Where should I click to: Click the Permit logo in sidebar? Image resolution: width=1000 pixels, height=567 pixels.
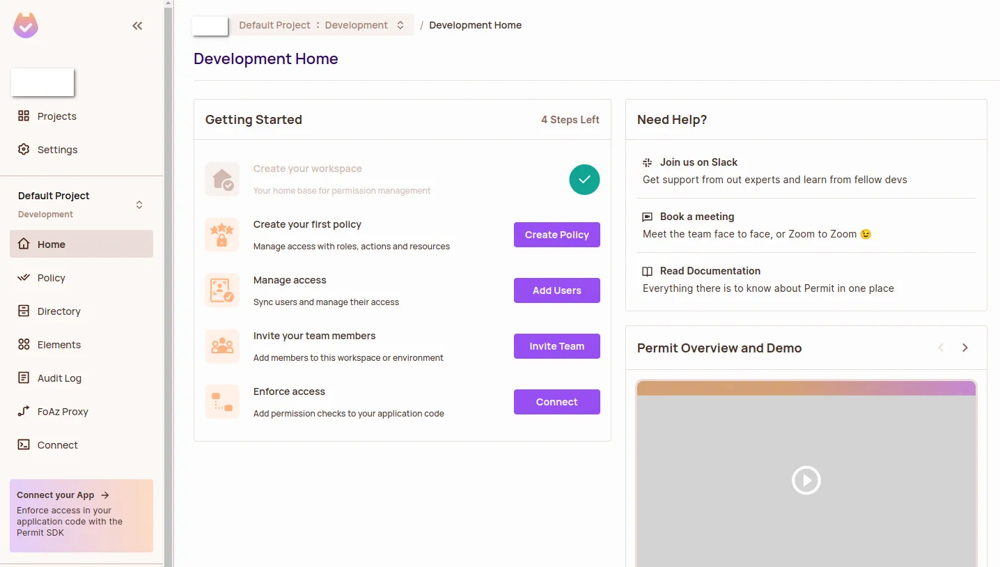click(26, 26)
